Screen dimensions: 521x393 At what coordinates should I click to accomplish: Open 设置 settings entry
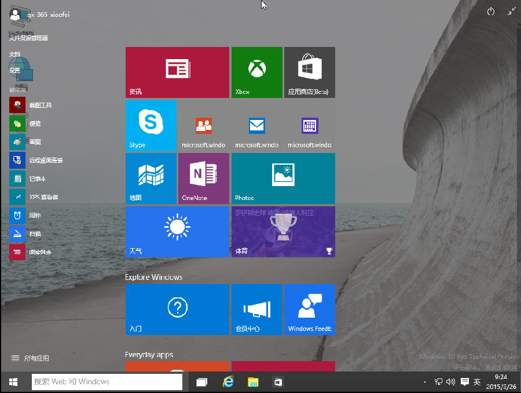[x=14, y=71]
